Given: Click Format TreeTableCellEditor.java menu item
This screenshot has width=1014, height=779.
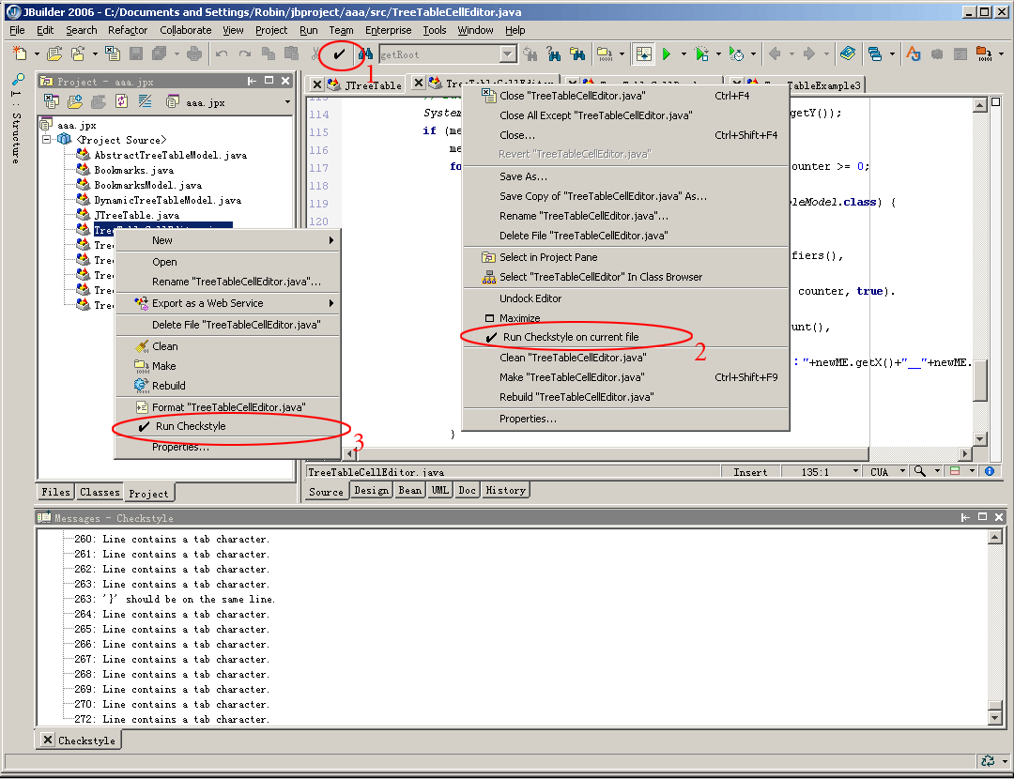Looking at the screenshot, I should click(227, 406).
